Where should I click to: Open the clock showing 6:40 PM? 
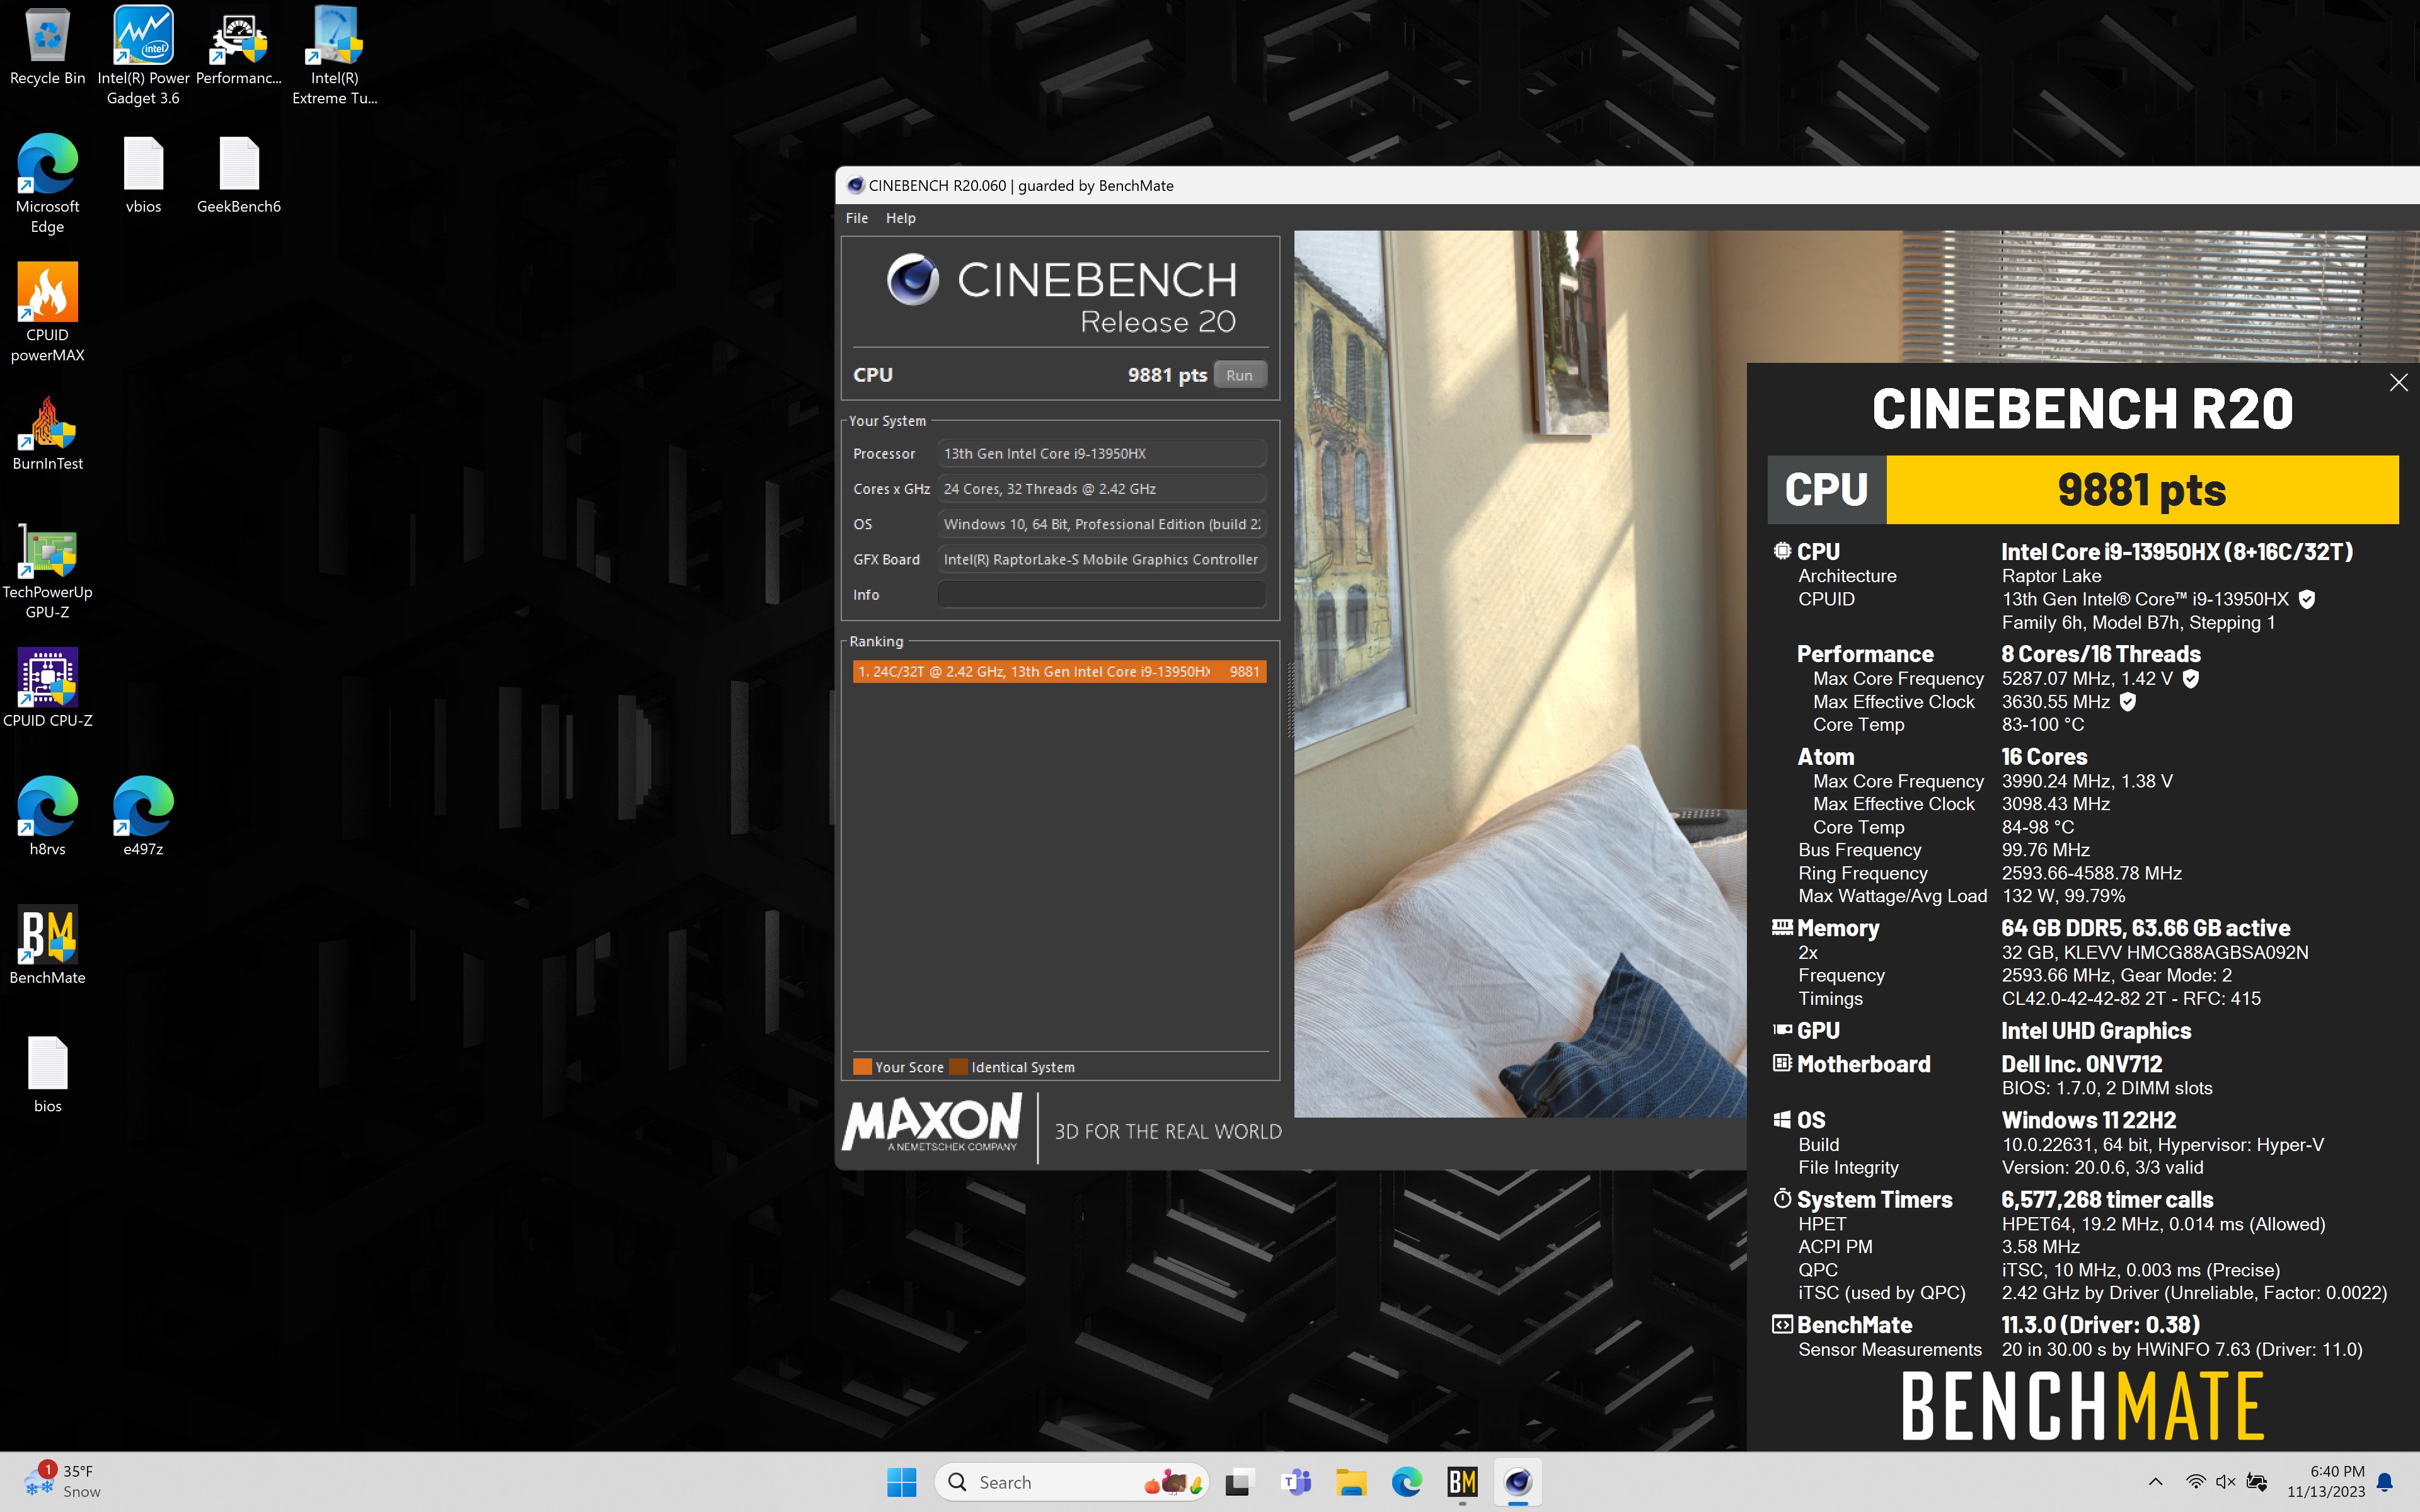click(2326, 1481)
